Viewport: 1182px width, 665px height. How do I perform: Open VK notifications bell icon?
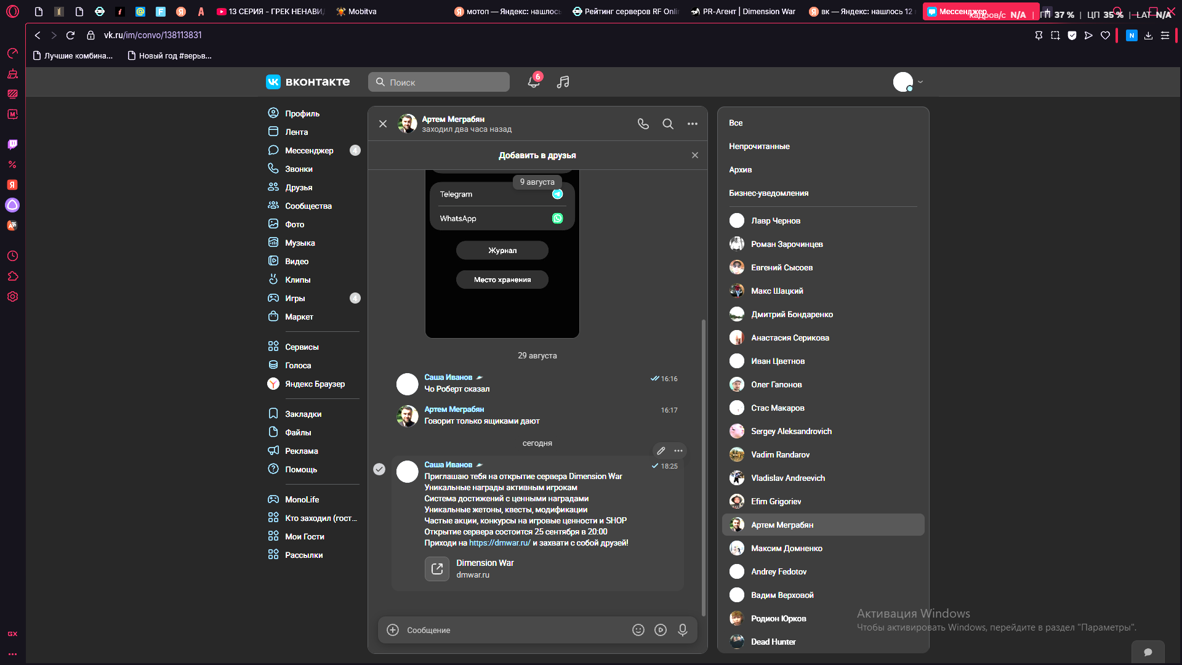(x=534, y=82)
